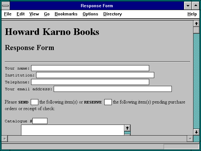This screenshot has width=201, height=151.
Task: Click the vertical scrollbar track below thumb
Action: [x=196, y=81]
